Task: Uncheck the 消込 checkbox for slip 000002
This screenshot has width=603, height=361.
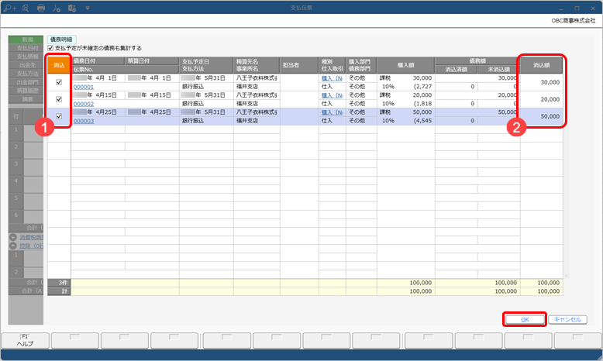Action: (59, 99)
